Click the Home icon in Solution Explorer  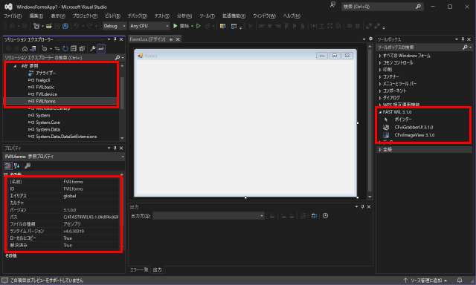(x=25, y=48)
